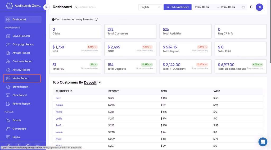
Task: Click the 13.63% FTD Amount trend badge
Action: point(202,64)
